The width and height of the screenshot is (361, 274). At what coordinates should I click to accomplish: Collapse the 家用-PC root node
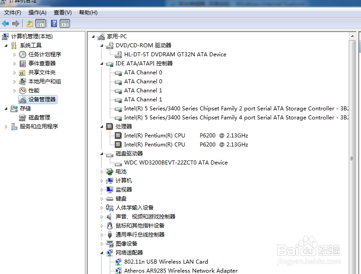coord(93,37)
